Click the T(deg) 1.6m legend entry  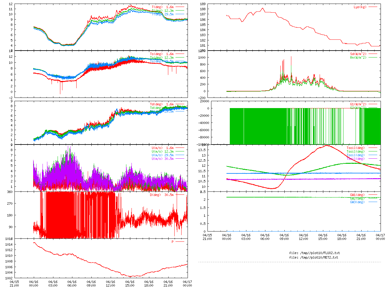point(163,7)
